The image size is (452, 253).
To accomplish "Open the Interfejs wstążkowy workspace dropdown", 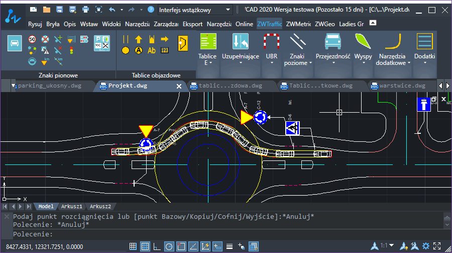I will [x=195, y=10].
